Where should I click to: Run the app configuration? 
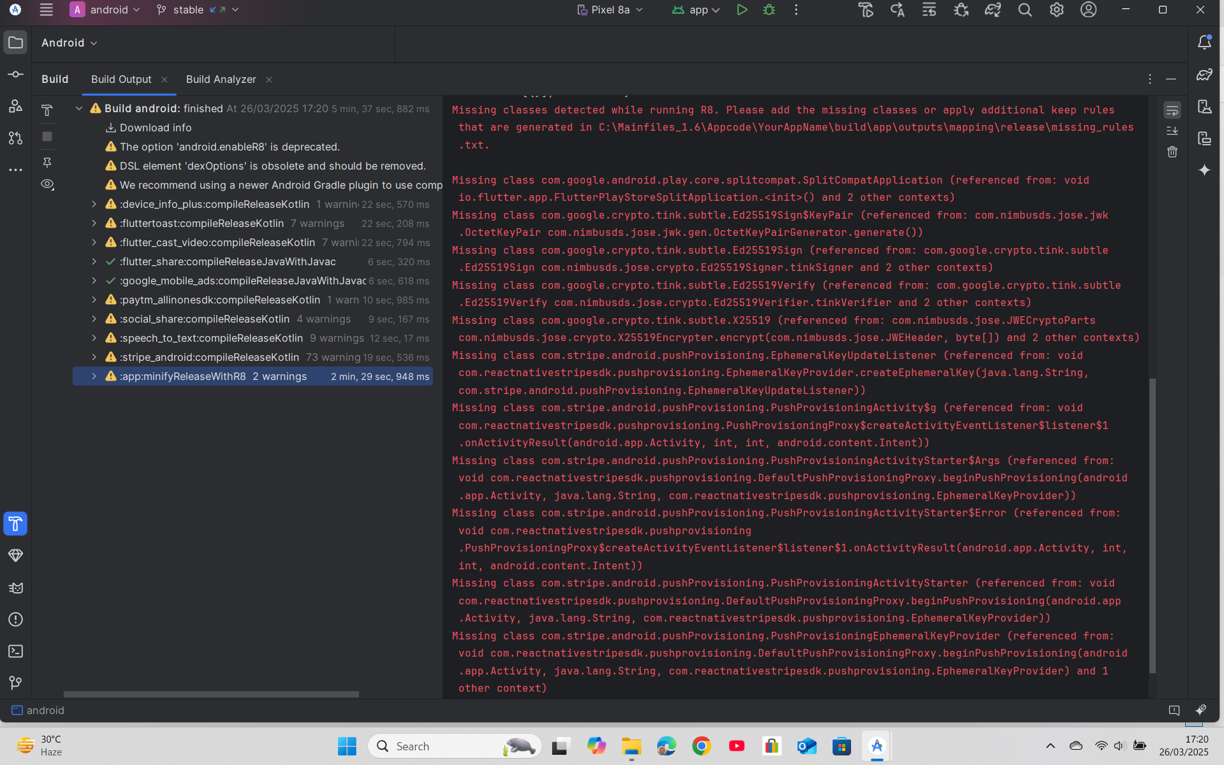pos(741,10)
